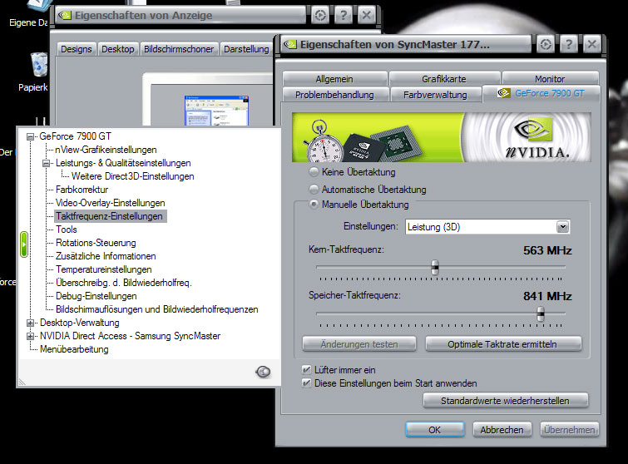The height and width of the screenshot is (464, 628).
Task: Click the 563 MHz core clock value
Action: pyautogui.click(x=547, y=250)
